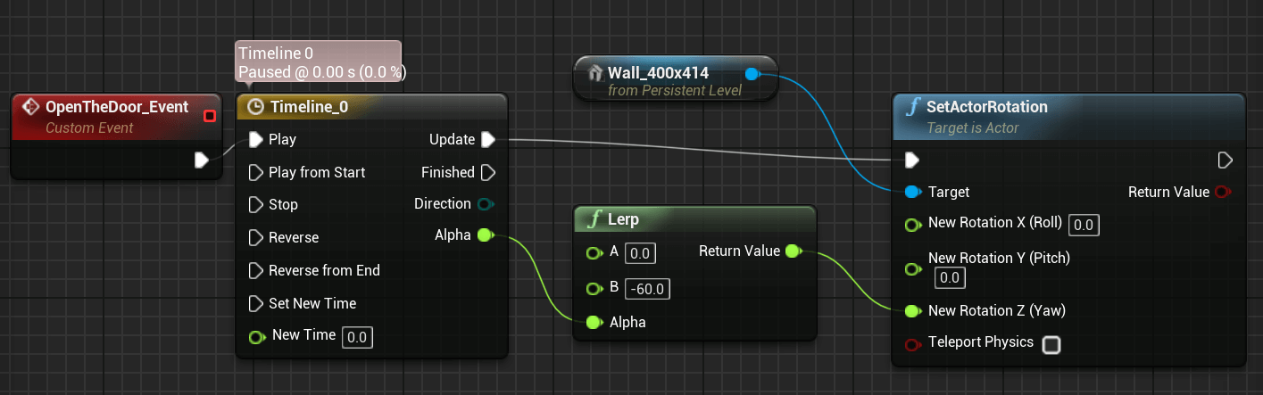The height and width of the screenshot is (395, 1263).
Task: Click the Play from Start input pin
Action: 255,172
